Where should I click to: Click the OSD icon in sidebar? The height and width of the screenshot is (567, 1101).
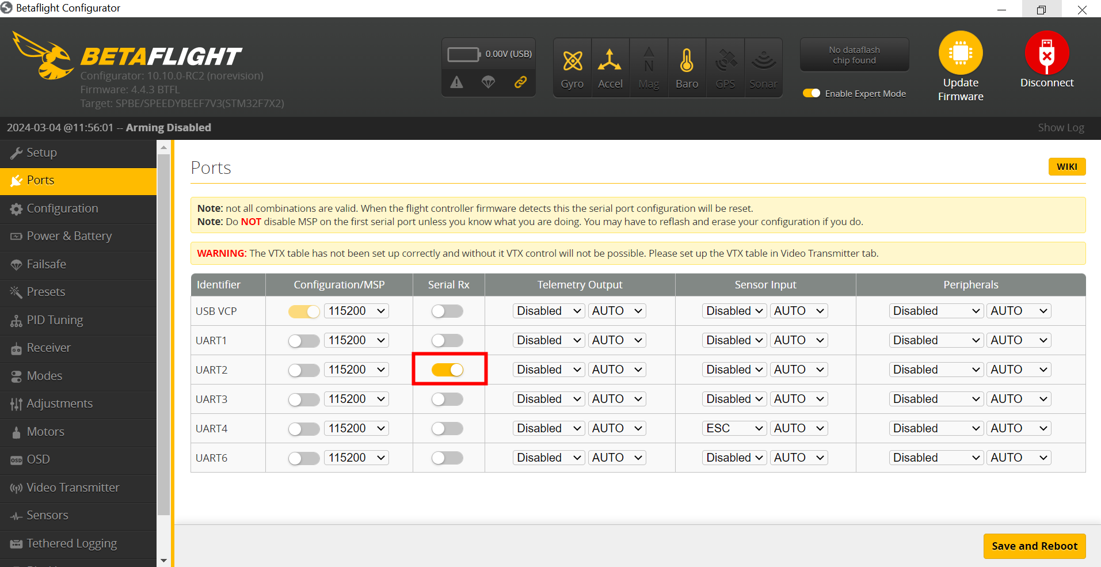coord(16,460)
